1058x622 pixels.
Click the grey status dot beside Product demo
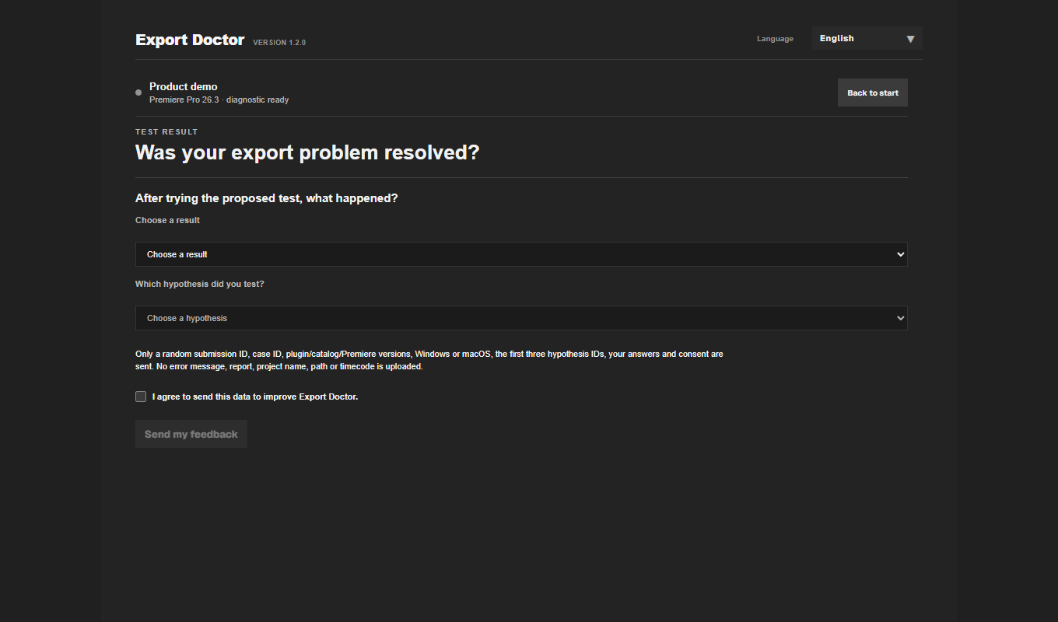click(x=138, y=93)
